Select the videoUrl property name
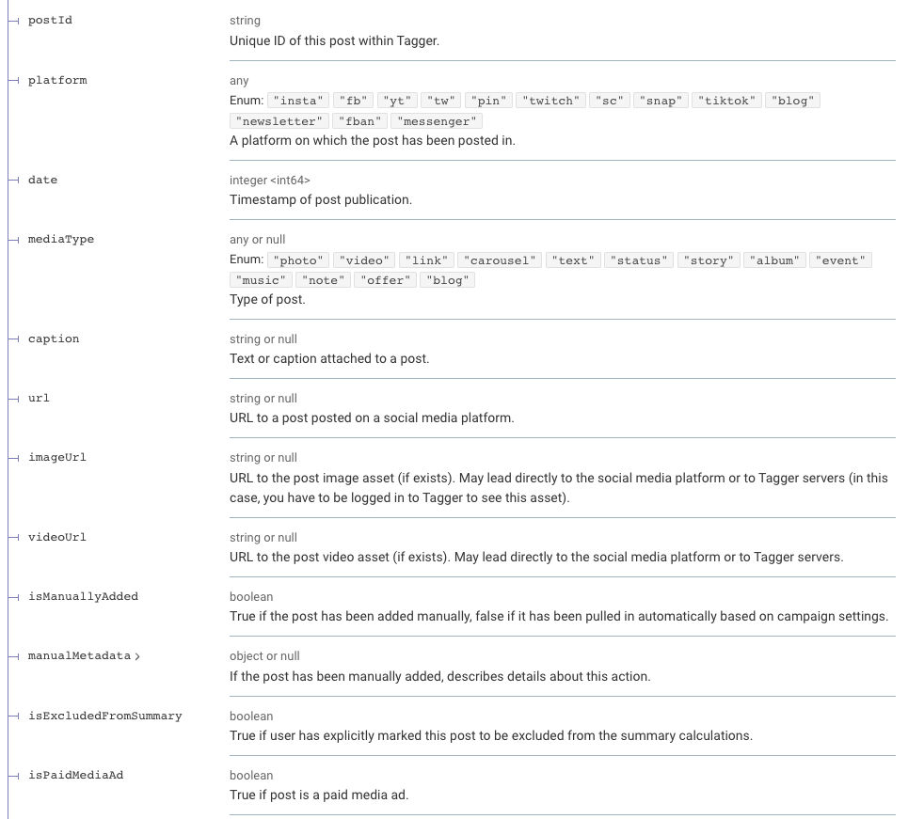The image size is (924, 819). point(57,537)
